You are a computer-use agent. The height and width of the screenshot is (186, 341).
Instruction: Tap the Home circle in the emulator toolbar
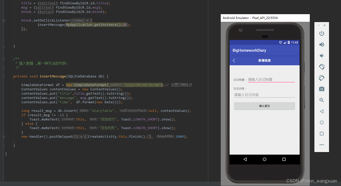tap(321, 122)
